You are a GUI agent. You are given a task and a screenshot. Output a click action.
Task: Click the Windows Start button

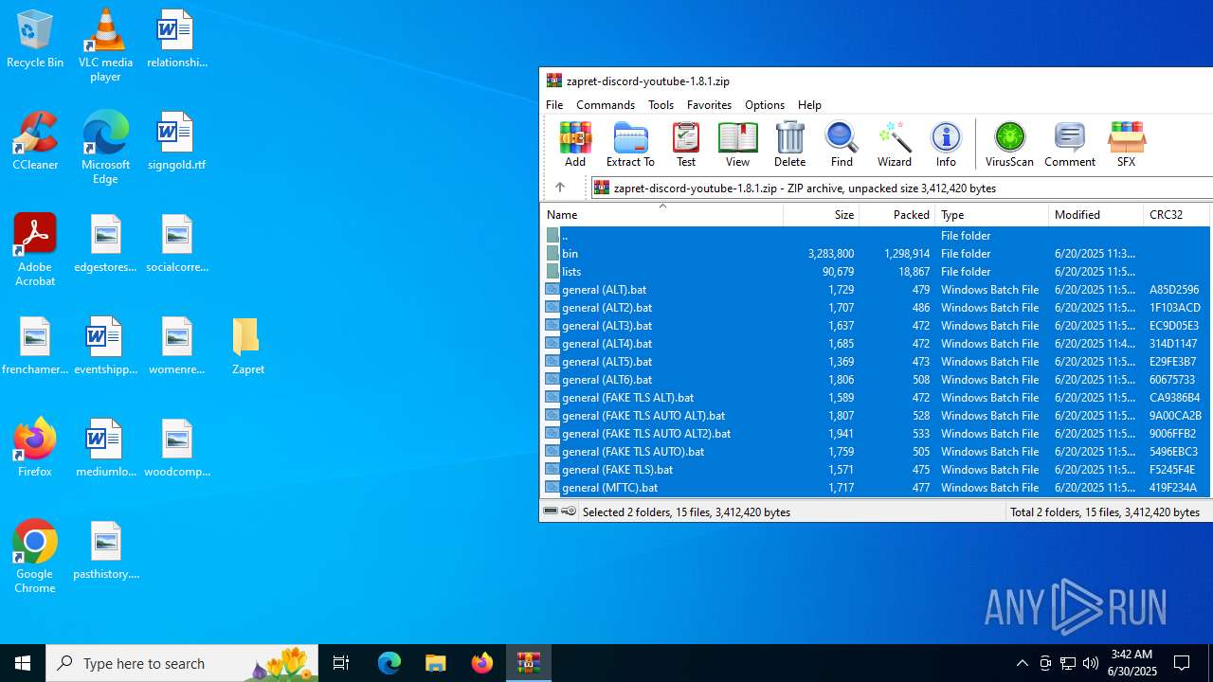tap(23, 663)
